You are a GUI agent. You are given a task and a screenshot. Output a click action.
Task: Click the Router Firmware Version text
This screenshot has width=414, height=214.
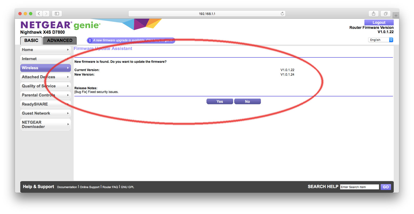coord(372,28)
